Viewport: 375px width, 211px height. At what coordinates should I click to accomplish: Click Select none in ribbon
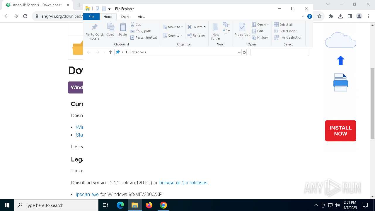286,31
